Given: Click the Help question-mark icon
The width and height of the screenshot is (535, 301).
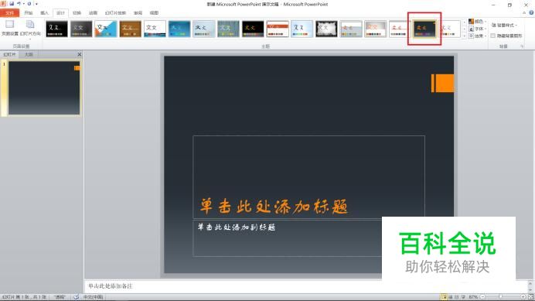Looking at the screenshot, I should [531, 12].
